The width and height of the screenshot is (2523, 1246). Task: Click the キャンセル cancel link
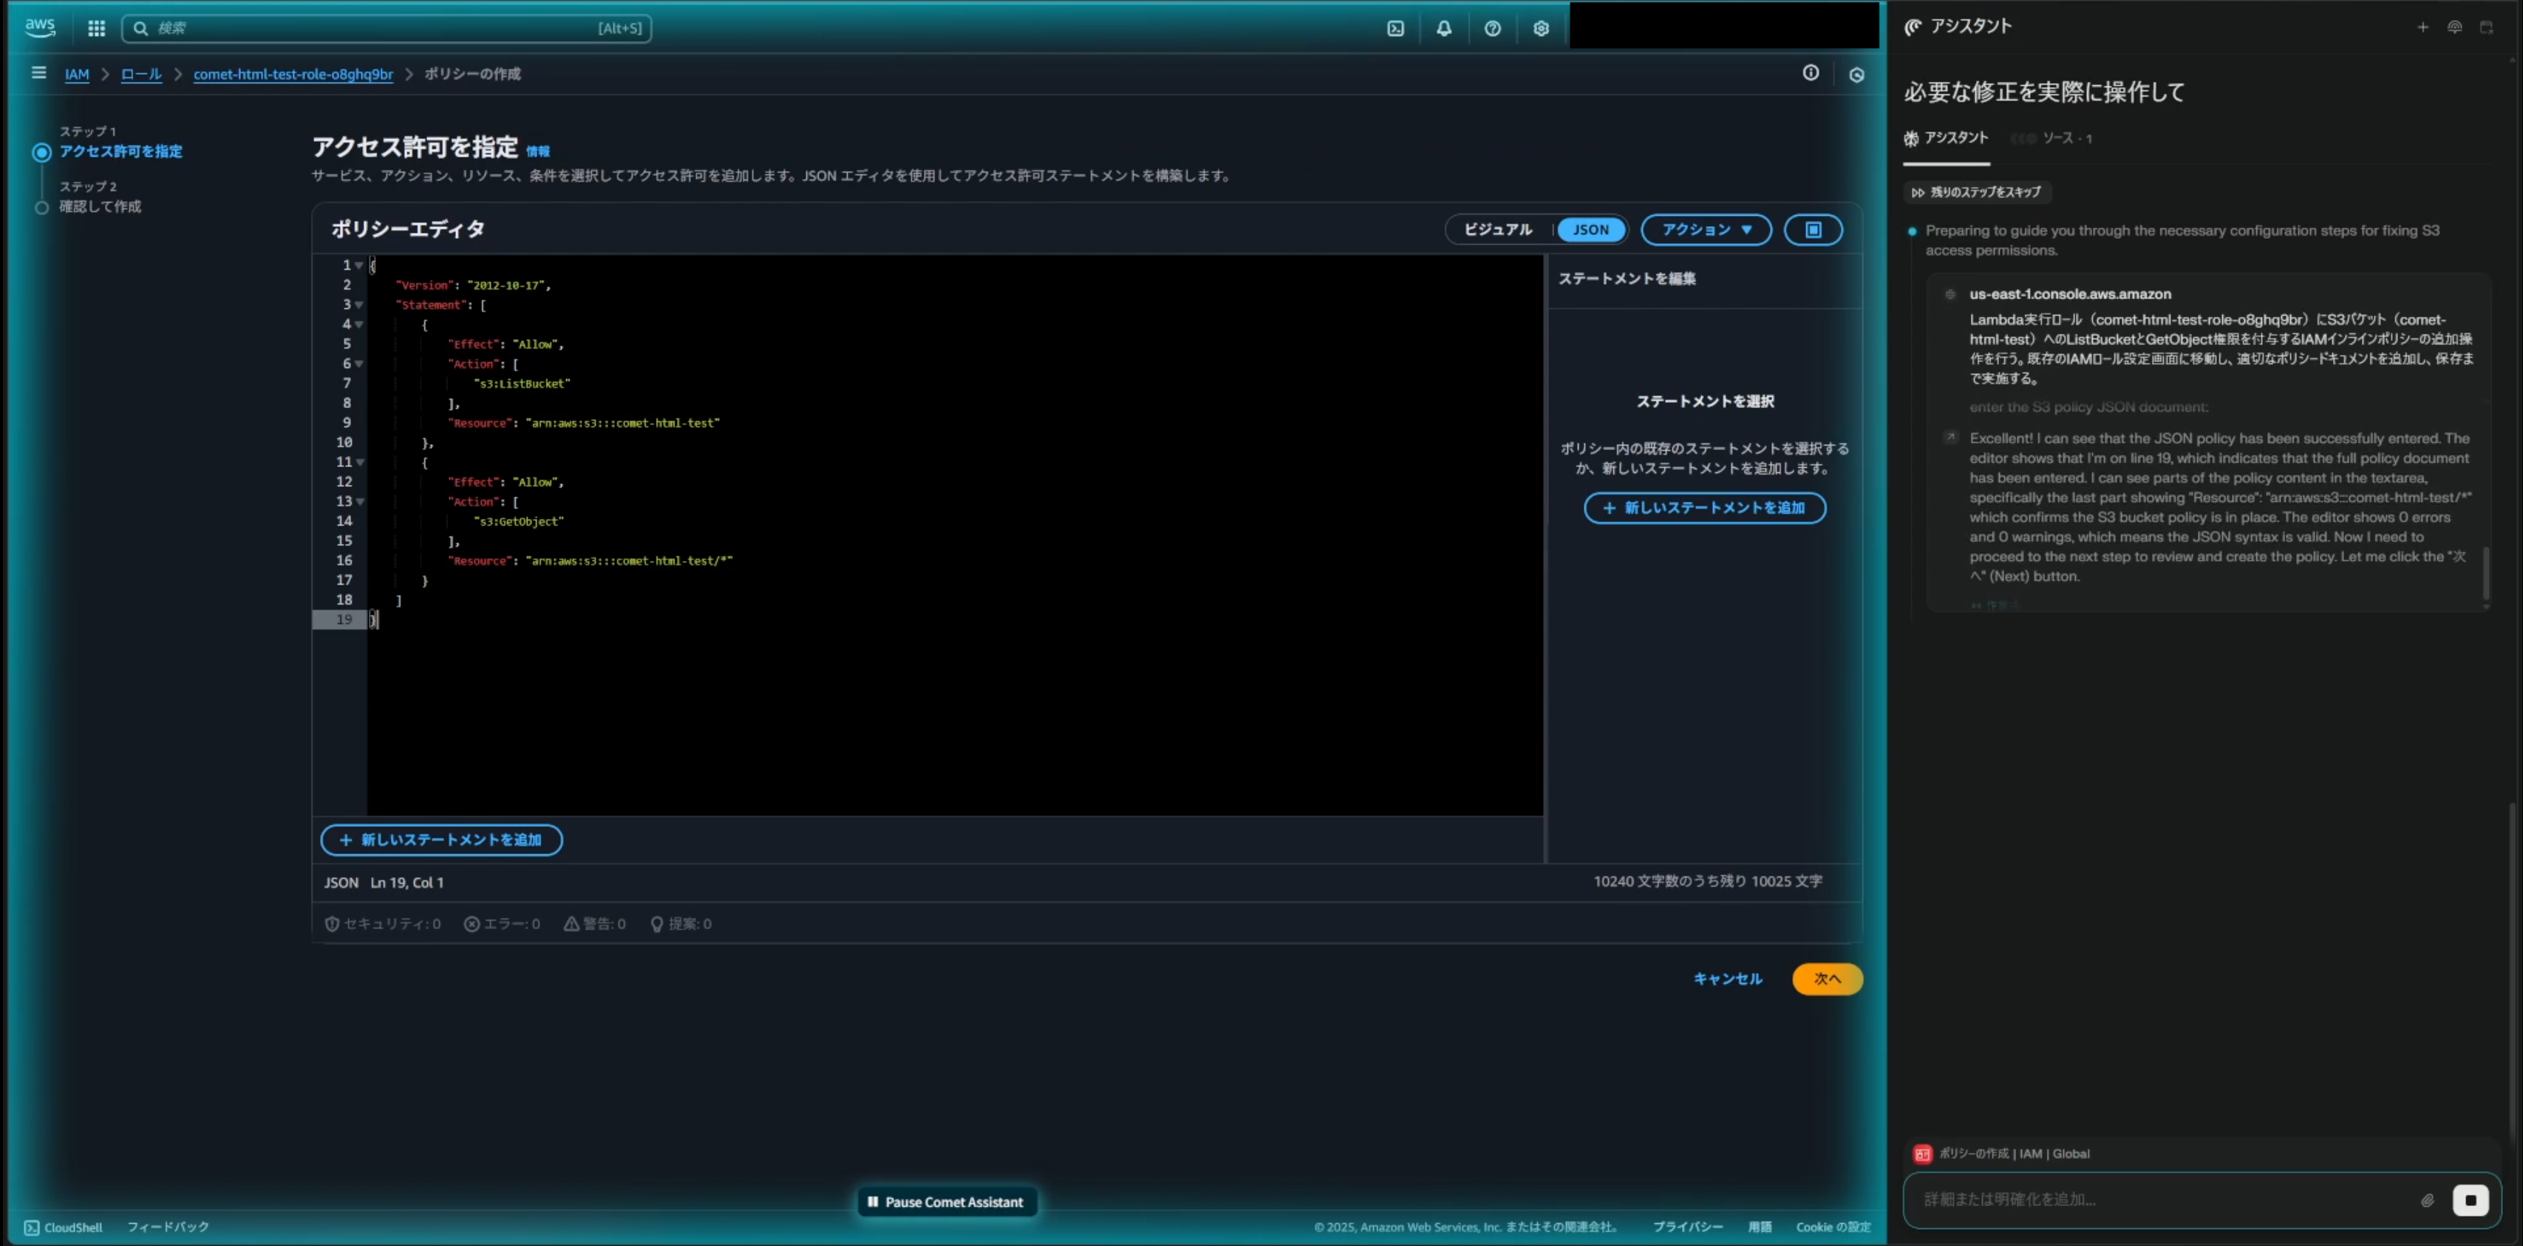click(x=1727, y=978)
